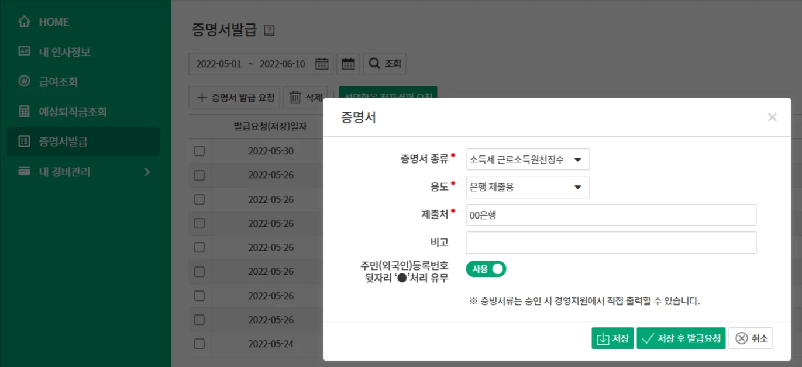Open the 증명서 종류 dropdown
This screenshot has width=802, height=367.
coord(526,159)
